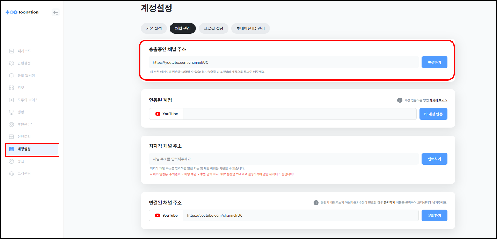Viewport: 497px width, 239px height.
Task: Switch to the 프로필 설정 tab
Action: pyautogui.click(x=214, y=29)
